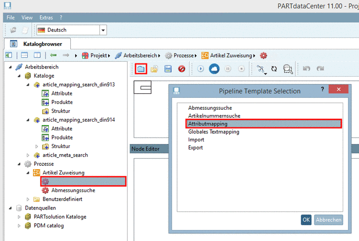Click the red cancel/forbidden icon
This screenshot has width=359, height=241.
click(x=181, y=69)
